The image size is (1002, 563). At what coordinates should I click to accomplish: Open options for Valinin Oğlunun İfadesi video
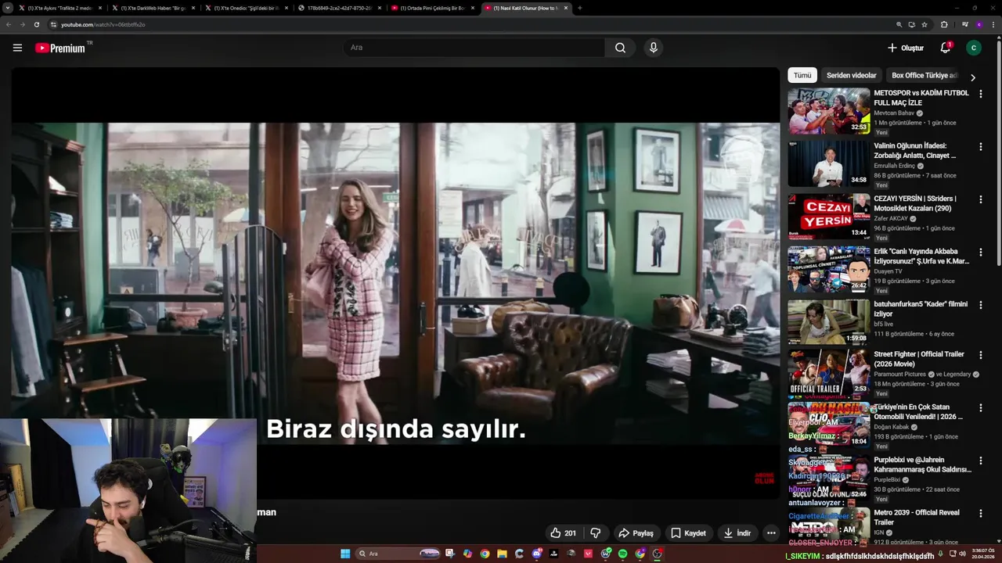pos(980,146)
